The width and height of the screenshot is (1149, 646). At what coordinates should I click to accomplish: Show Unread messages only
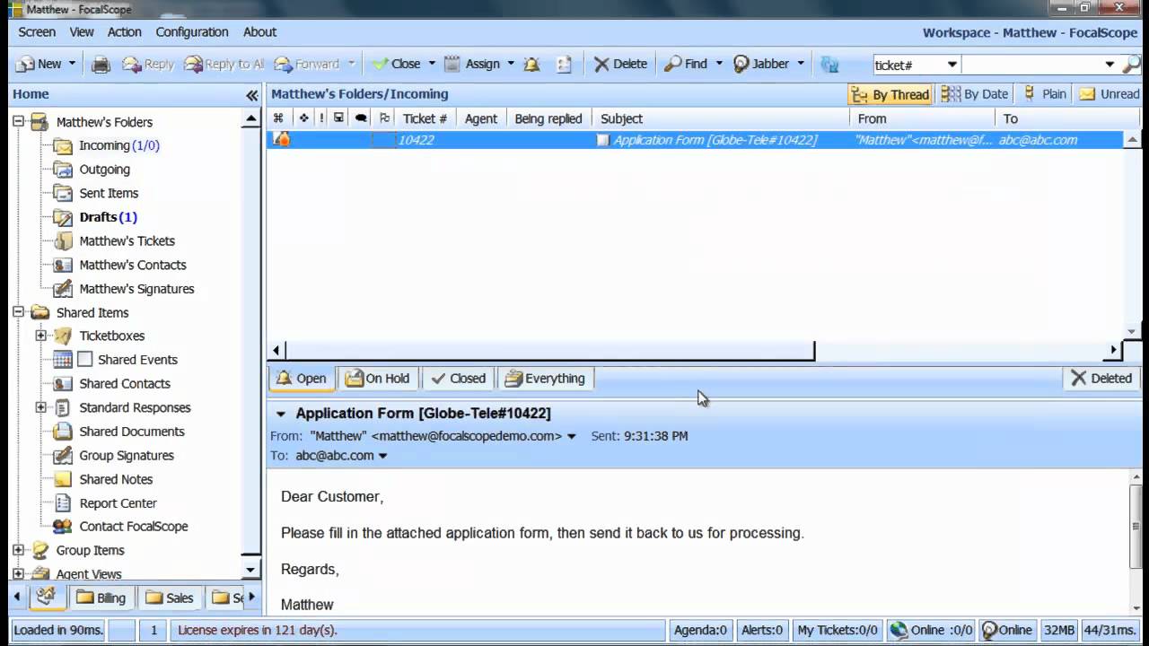tap(1110, 94)
